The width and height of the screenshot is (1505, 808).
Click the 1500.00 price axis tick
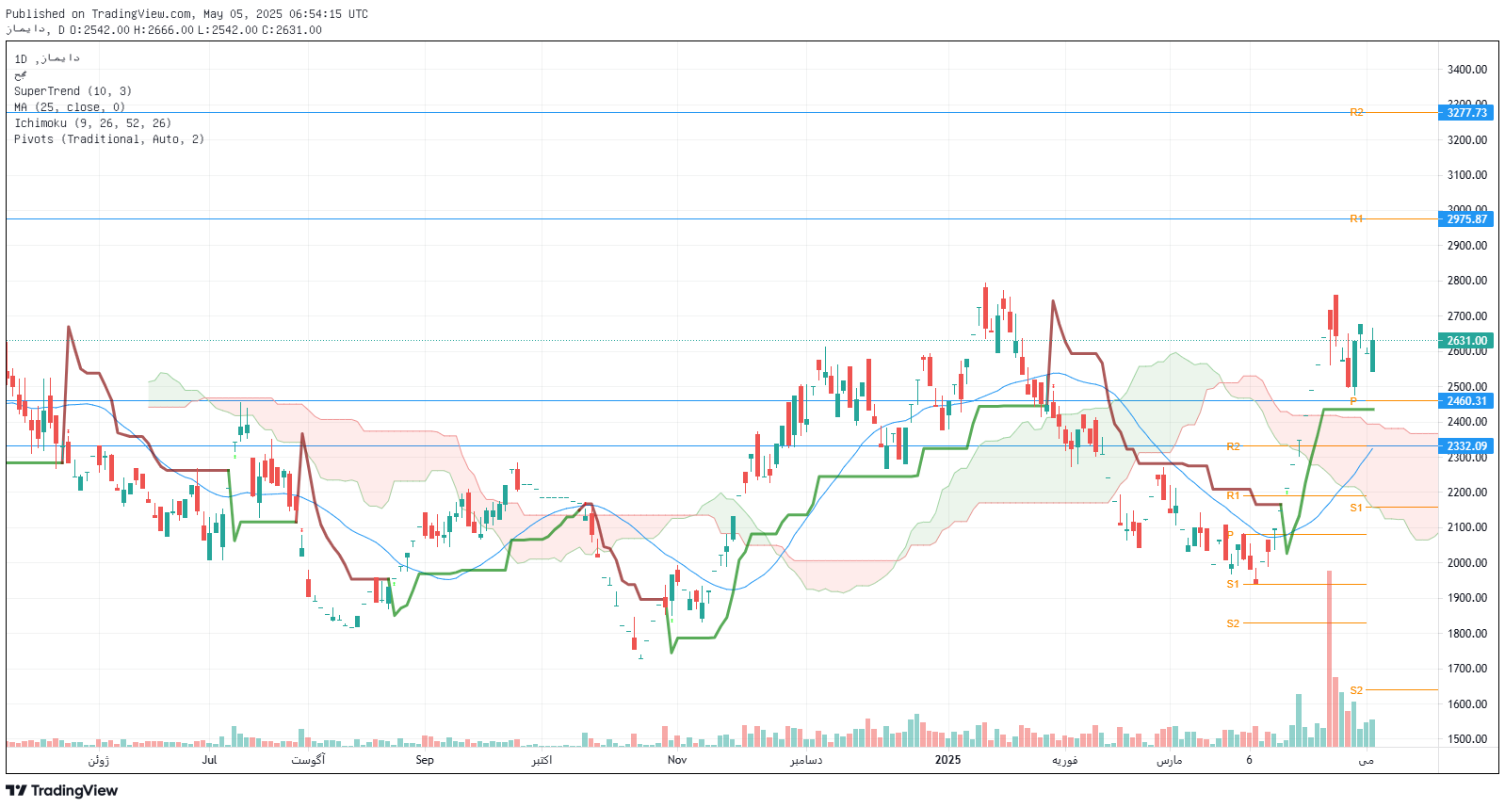click(1467, 739)
